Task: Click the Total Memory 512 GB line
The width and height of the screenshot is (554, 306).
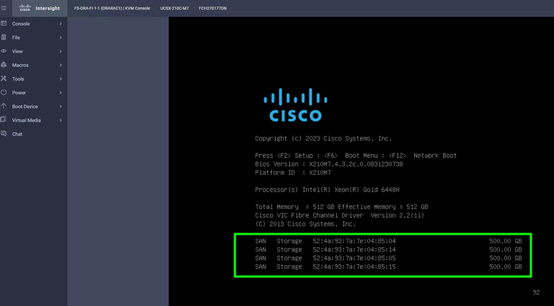Action: tap(342, 207)
